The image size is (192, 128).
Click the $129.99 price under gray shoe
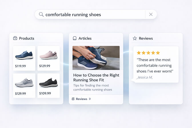[21, 94]
